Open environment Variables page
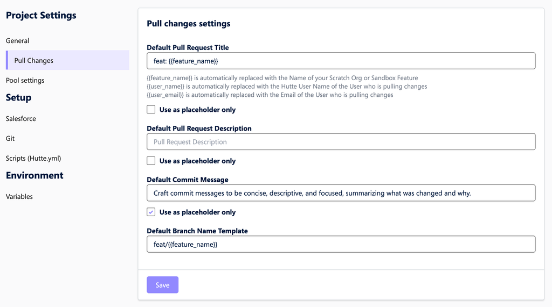The width and height of the screenshot is (552, 307). pos(19,197)
